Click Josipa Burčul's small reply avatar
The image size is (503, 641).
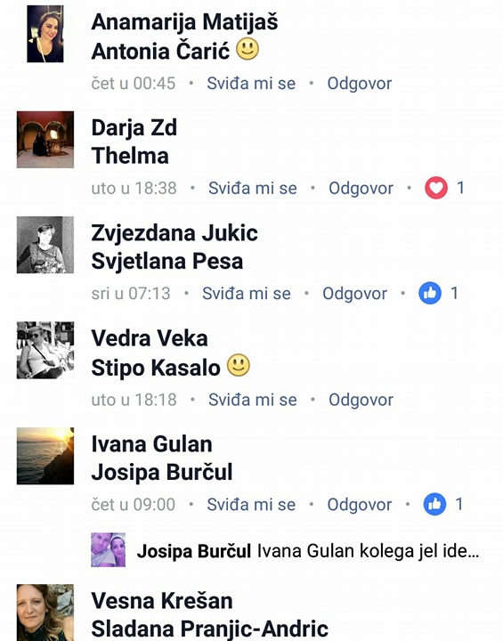coord(108,550)
